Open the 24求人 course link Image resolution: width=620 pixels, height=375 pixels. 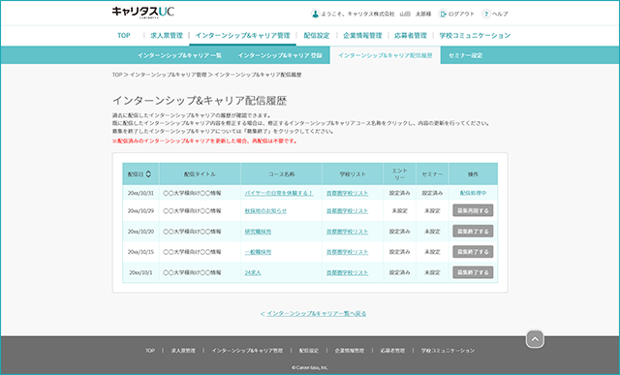pos(253,272)
